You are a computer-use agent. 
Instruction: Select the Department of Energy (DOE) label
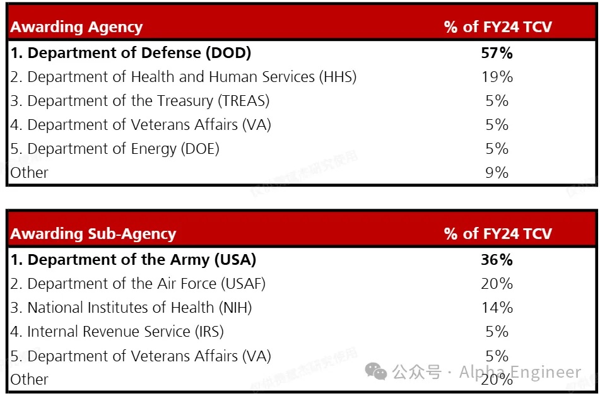(x=114, y=149)
